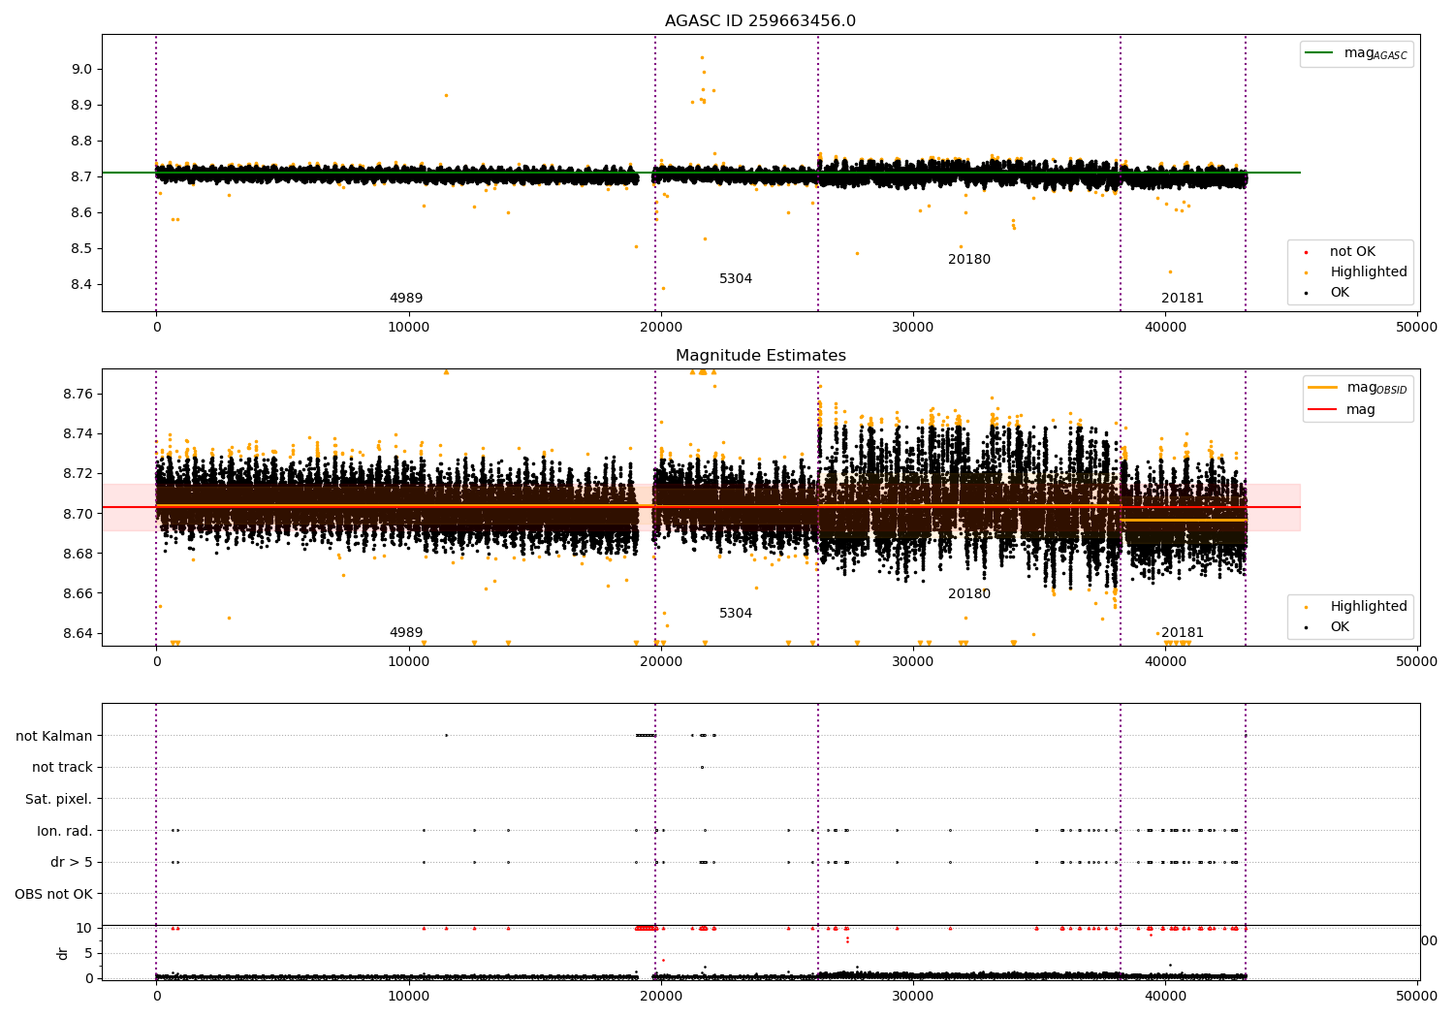Image resolution: width=1454 pixels, height=1018 pixels.
Task: Click the 9.0 tick label on top plot
Action: tap(79, 69)
